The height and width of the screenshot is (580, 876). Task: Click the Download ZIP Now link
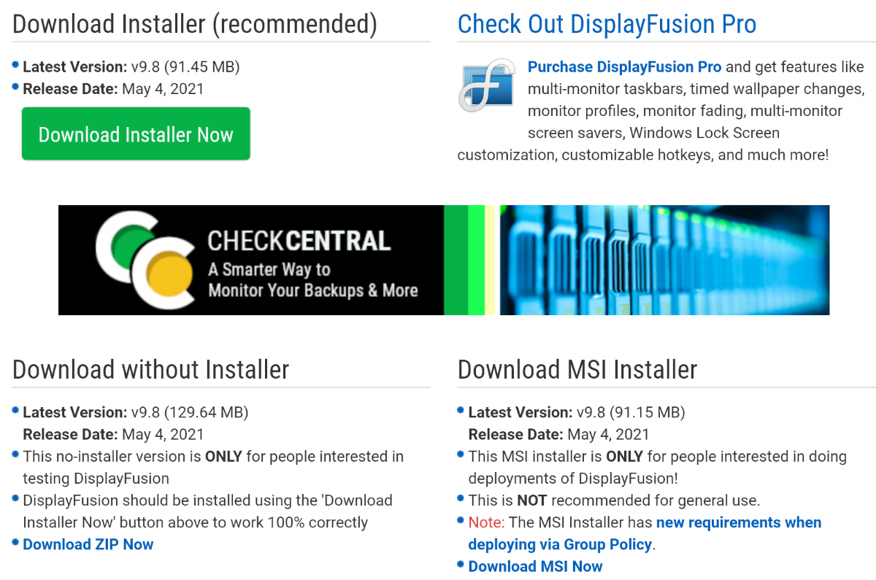(x=88, y=544)
